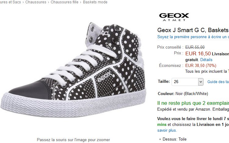Click the crossed-out EUR 55,00 price

pos(195,47)
